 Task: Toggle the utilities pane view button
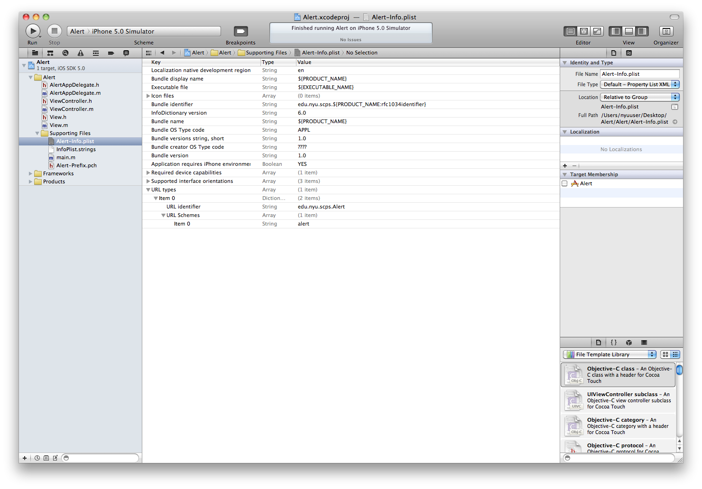(x=642, y=31)
